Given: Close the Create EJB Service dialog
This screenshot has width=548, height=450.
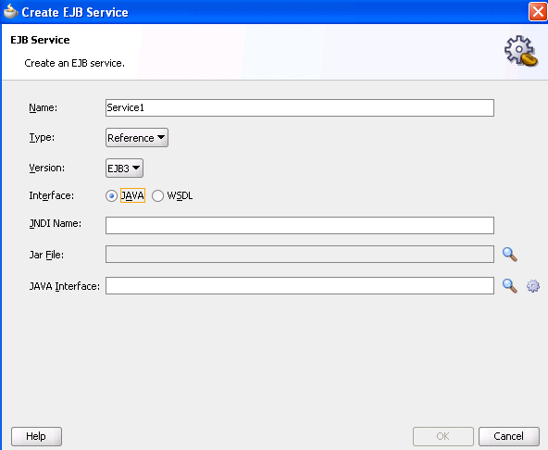Looking at the screenshot, I should pos(538,11).
